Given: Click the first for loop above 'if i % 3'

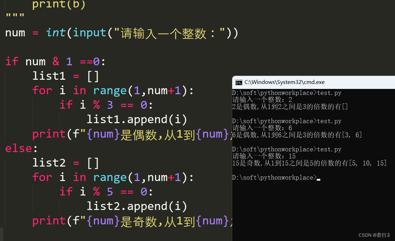Looking at the screenshot, I should [113, 91].
